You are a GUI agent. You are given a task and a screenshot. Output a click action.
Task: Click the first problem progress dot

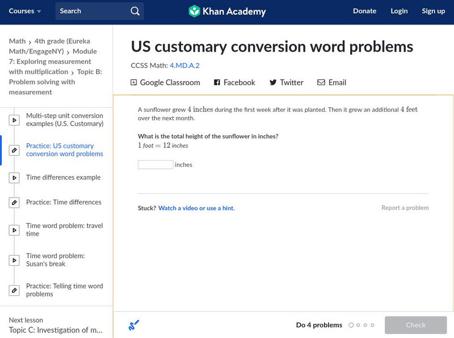click(351, 325)
